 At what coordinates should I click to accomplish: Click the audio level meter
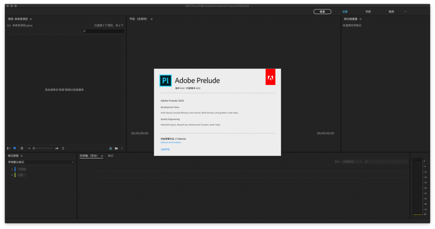418,187
